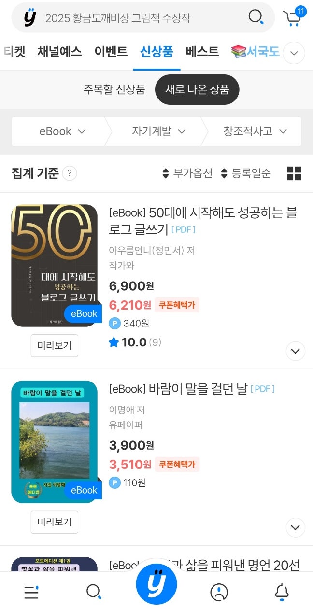The width and height of the screenshot is (313, 609).
Task: Go to the 베스트 tab
Action: 202,52
